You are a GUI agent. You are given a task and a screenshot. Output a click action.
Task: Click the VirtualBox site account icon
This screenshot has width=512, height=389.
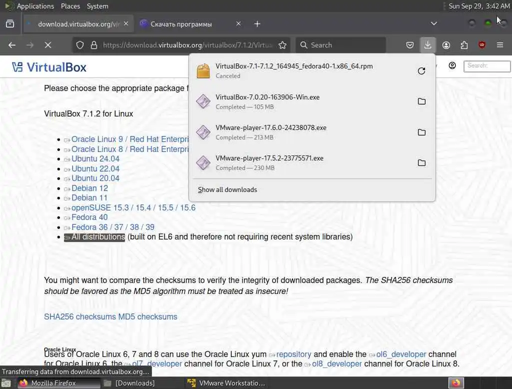point(452,65)
